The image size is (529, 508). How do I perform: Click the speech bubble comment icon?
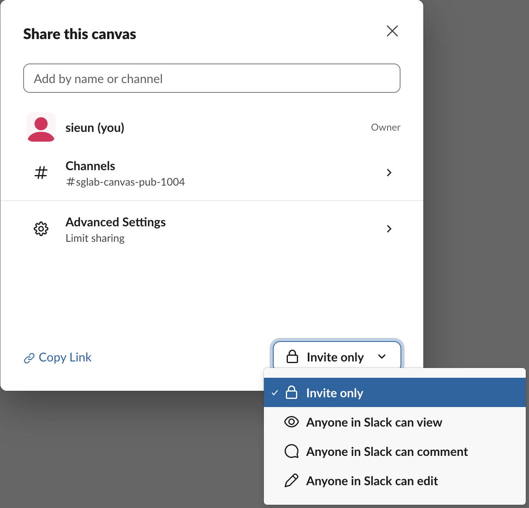point(292,451)
